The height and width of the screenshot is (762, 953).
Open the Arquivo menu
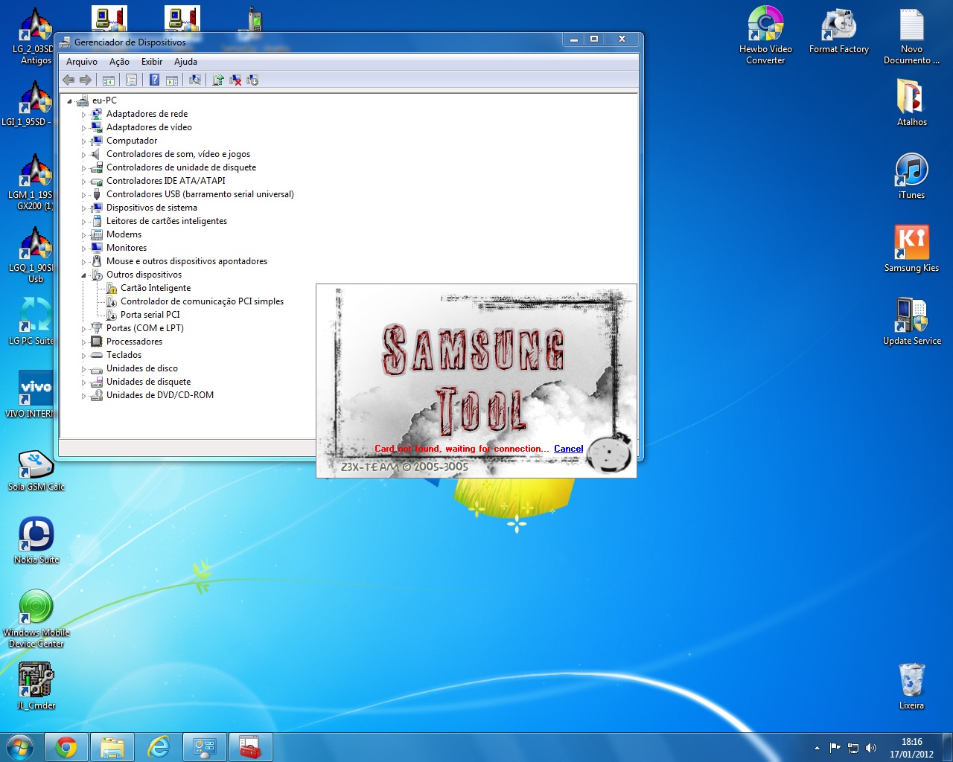82,62
